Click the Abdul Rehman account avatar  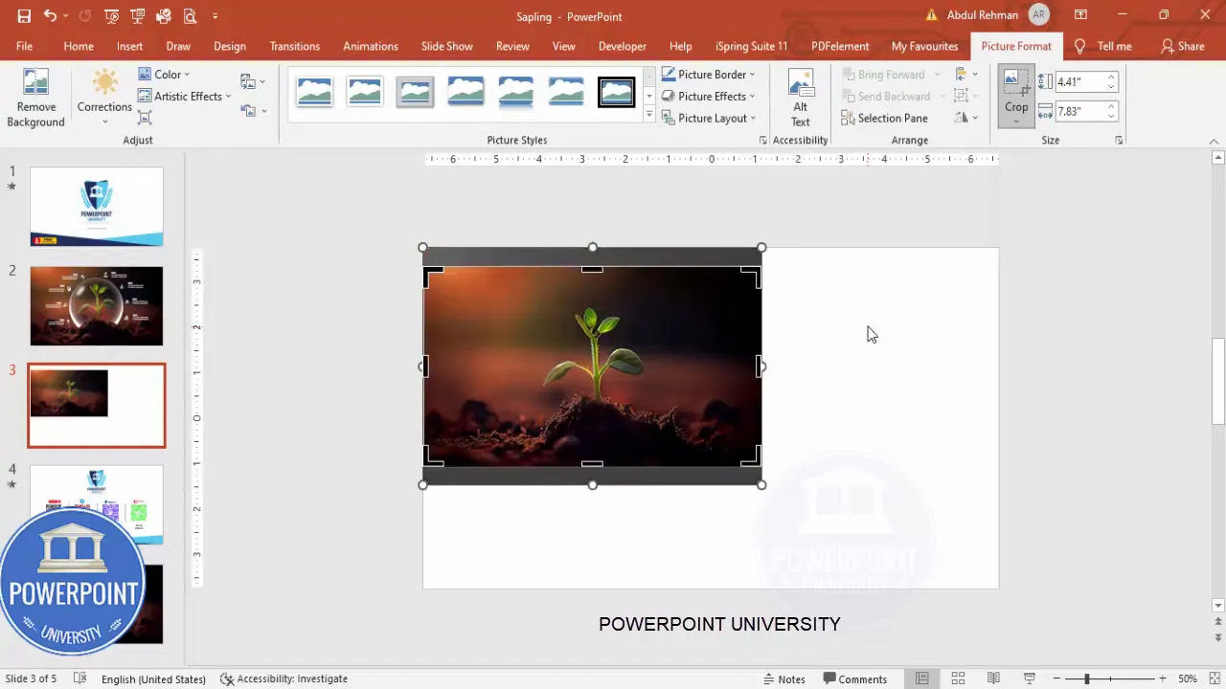click(1038, 15)
